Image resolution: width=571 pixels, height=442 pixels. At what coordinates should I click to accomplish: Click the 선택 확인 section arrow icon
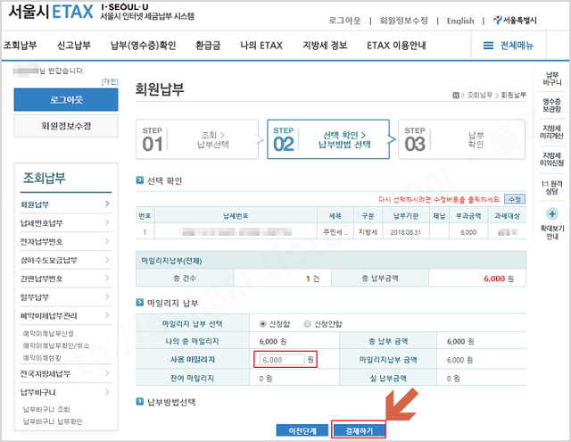pyautogui.click(x=139, y=180)
